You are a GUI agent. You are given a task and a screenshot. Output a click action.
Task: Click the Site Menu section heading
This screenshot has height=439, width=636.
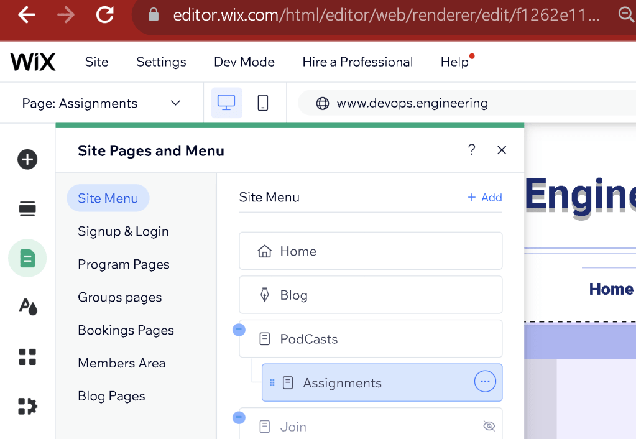coord(269,197)
